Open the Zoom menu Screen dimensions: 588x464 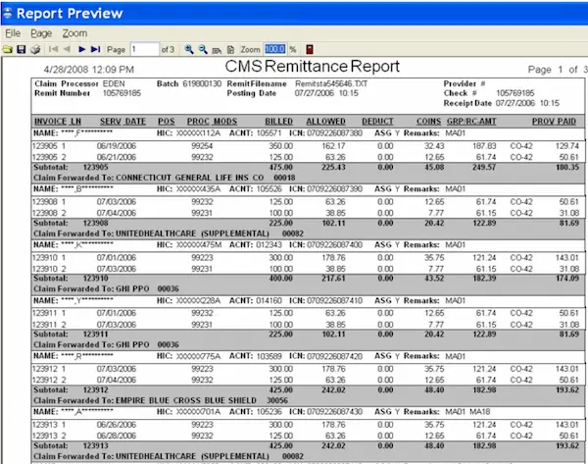tap(74, 33)
